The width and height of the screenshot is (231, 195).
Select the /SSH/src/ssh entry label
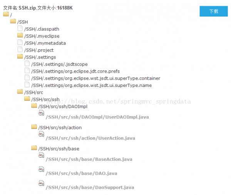(45, 100)
